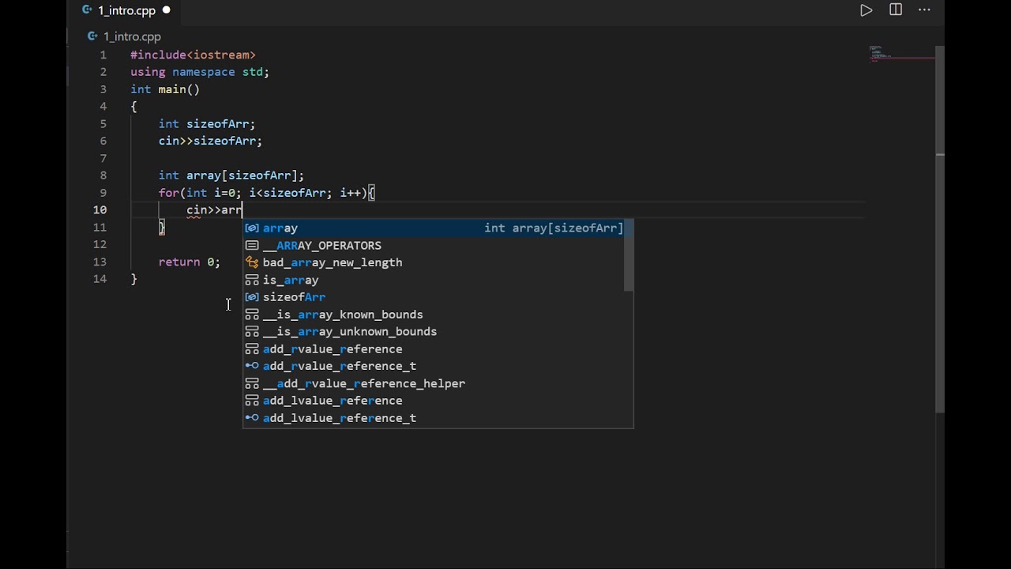This screenshot has width=1011, height=569.
Task: Select 'add_lvalue_reference' suggestion
Action: 332,401
